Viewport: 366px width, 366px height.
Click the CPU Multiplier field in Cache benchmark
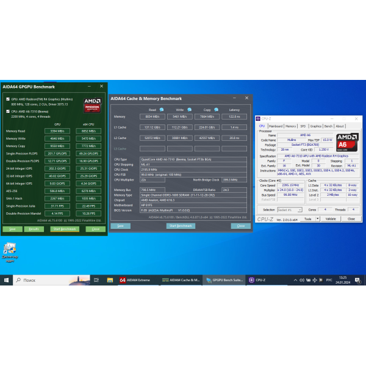click(x=152, y=180)
